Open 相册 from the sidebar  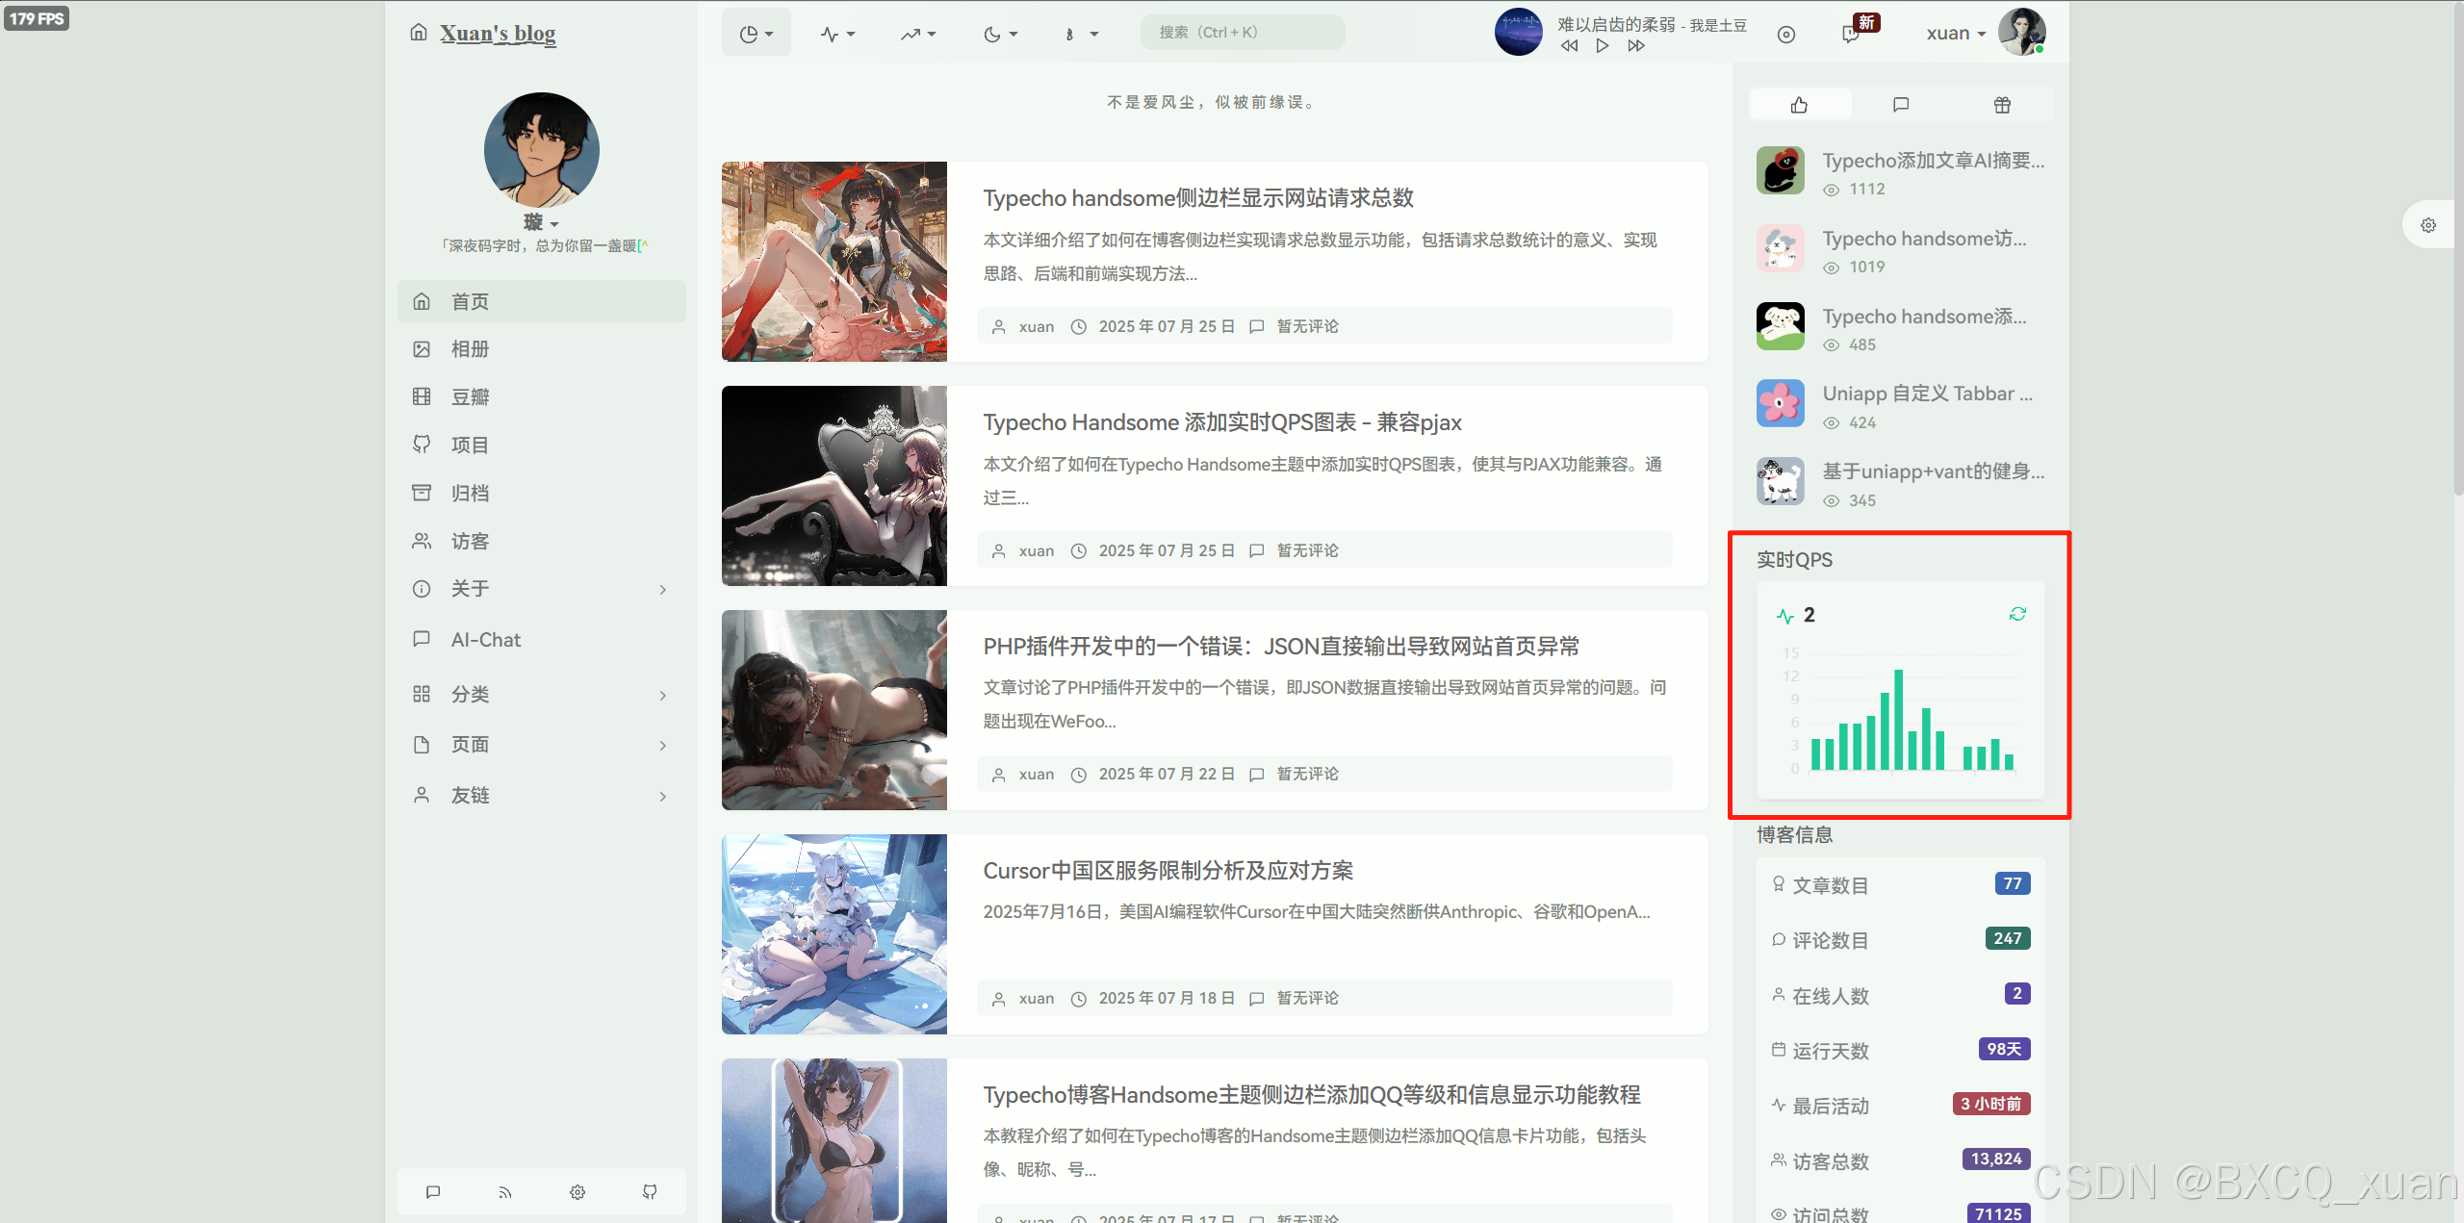point(542,349)
